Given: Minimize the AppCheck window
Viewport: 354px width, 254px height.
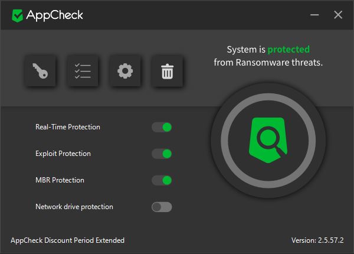Looking at the screenshot, I should click(x=314, y=15).
